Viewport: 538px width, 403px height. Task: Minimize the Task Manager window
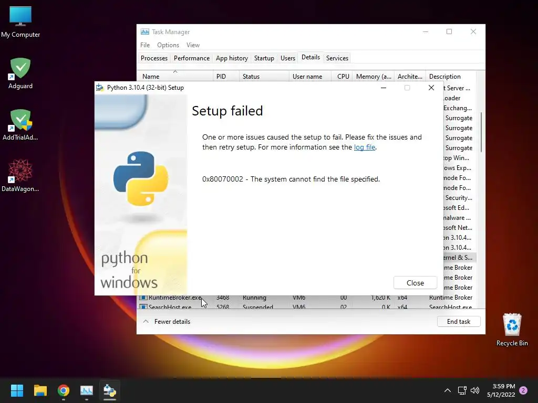click(x=426, y=31)
